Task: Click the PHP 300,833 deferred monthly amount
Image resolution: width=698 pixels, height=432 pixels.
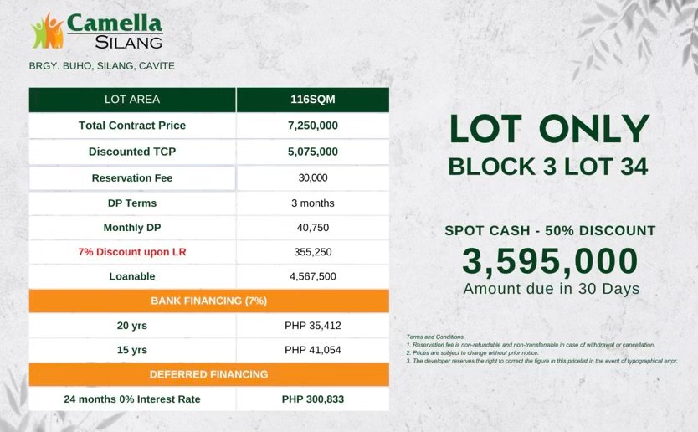Action: click(x=313, y=399)
